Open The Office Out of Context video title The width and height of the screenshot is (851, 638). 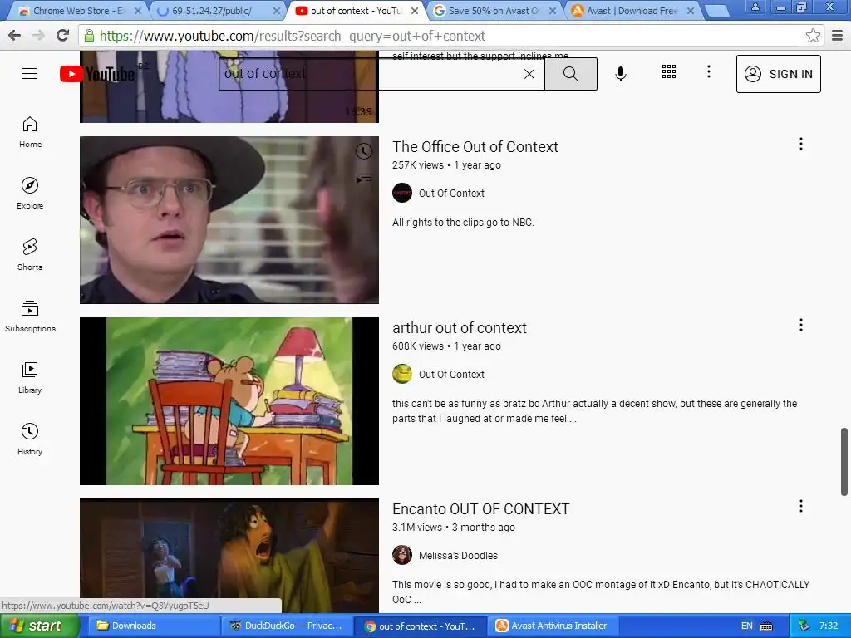pos(475,147)
